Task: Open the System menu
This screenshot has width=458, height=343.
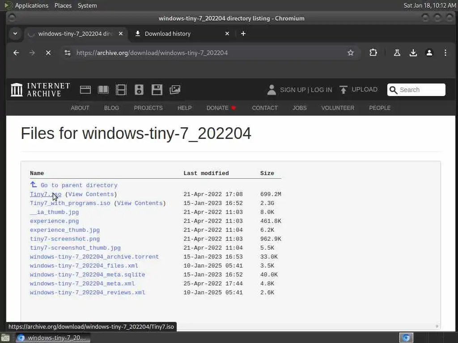Action: [87, 5]
